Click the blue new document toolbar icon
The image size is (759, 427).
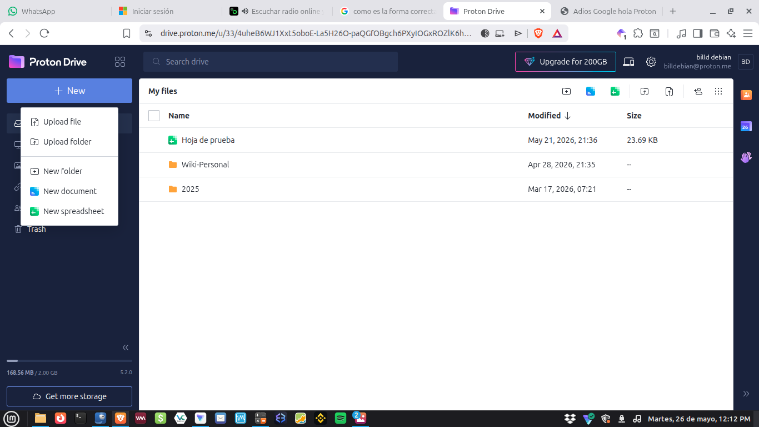point(591,91)
